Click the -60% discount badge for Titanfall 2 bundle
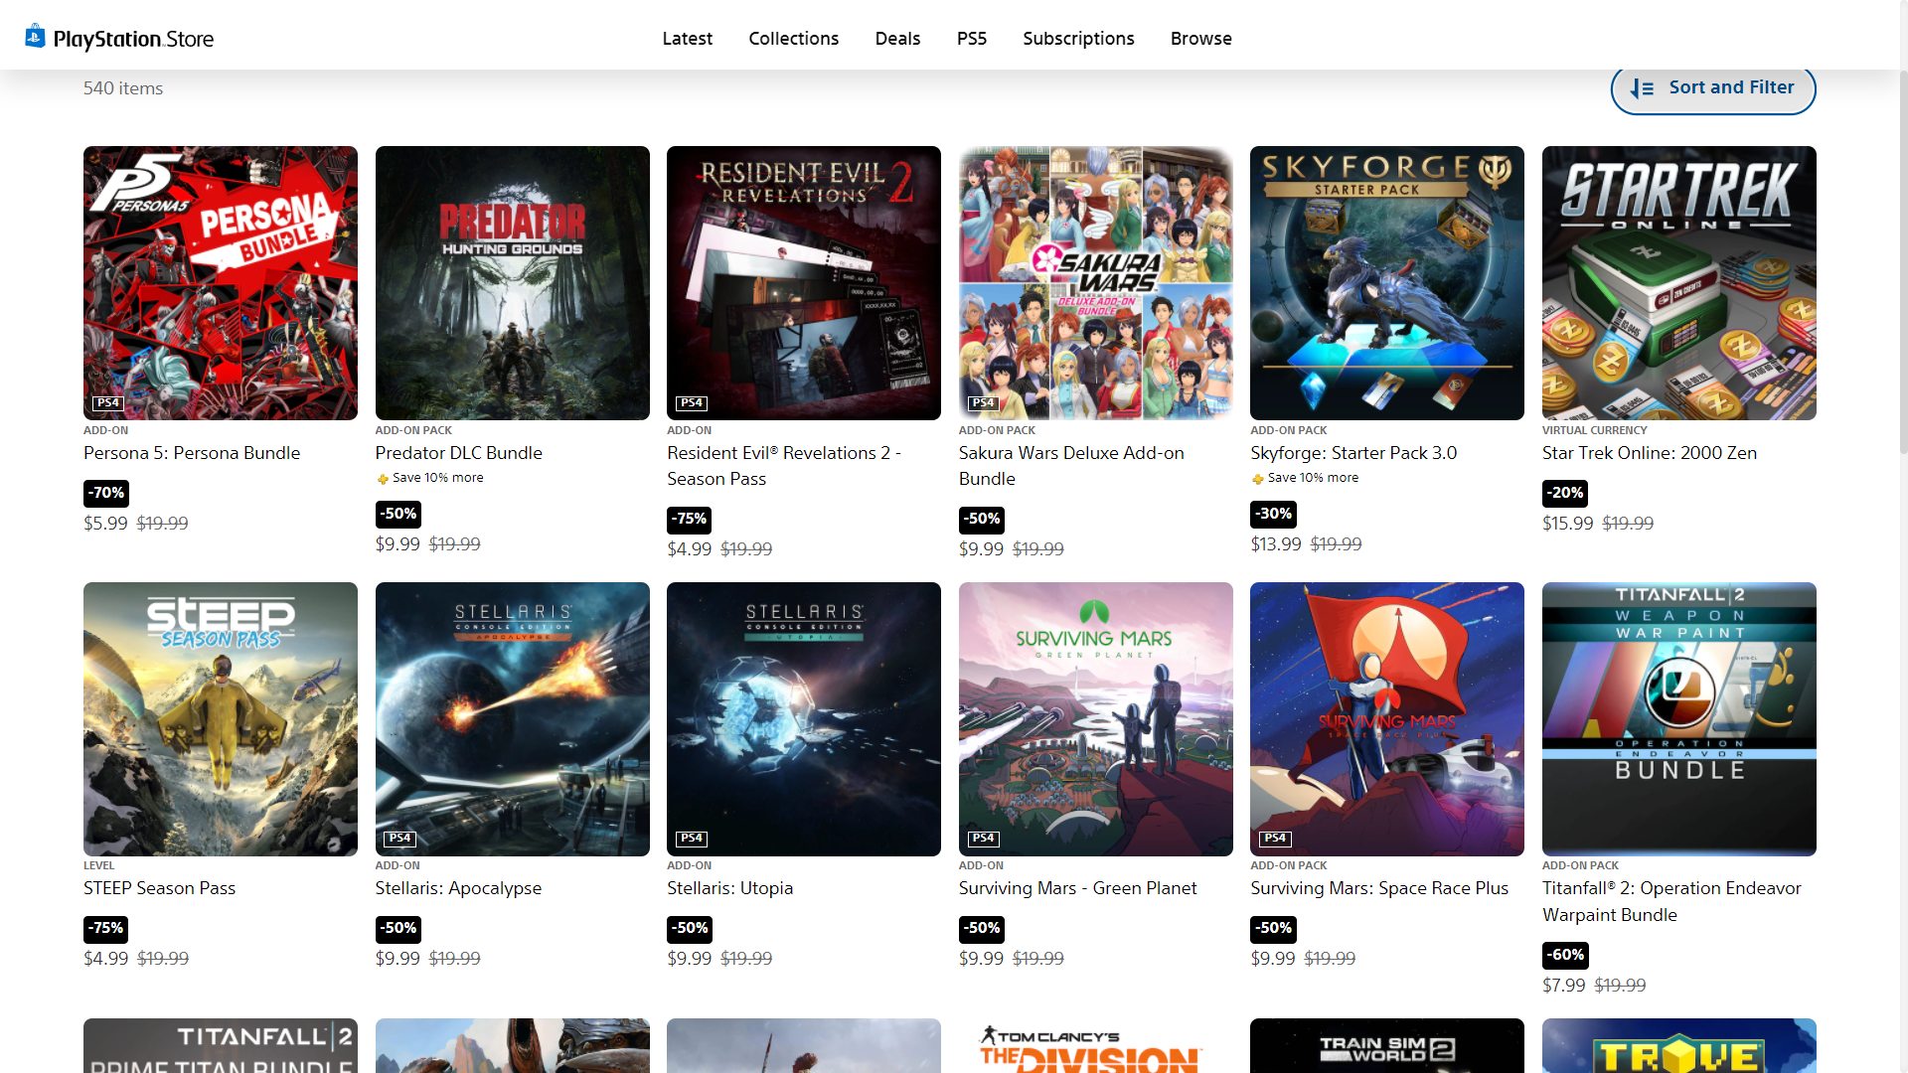Viewport: 1908px width, 1073px height. (x=1565, y=955)
